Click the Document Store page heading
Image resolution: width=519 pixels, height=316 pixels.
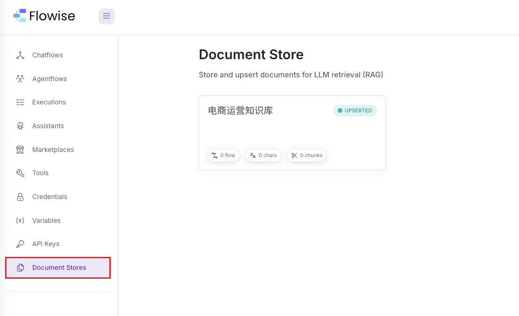(x=251, y=55)
